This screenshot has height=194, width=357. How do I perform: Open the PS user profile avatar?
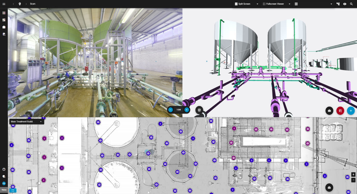(x=4, y=183)
